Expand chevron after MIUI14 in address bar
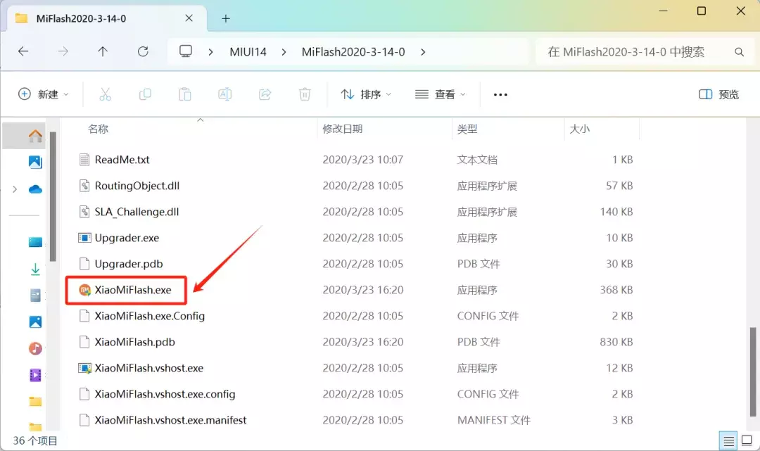This screenshot has width=760, height=451. coord(284,52)
